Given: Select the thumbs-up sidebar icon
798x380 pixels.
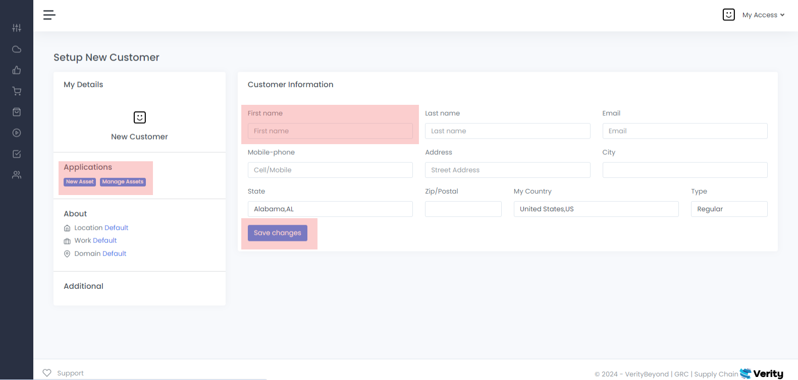Looking at the screenshot, I should click(17, 70).
